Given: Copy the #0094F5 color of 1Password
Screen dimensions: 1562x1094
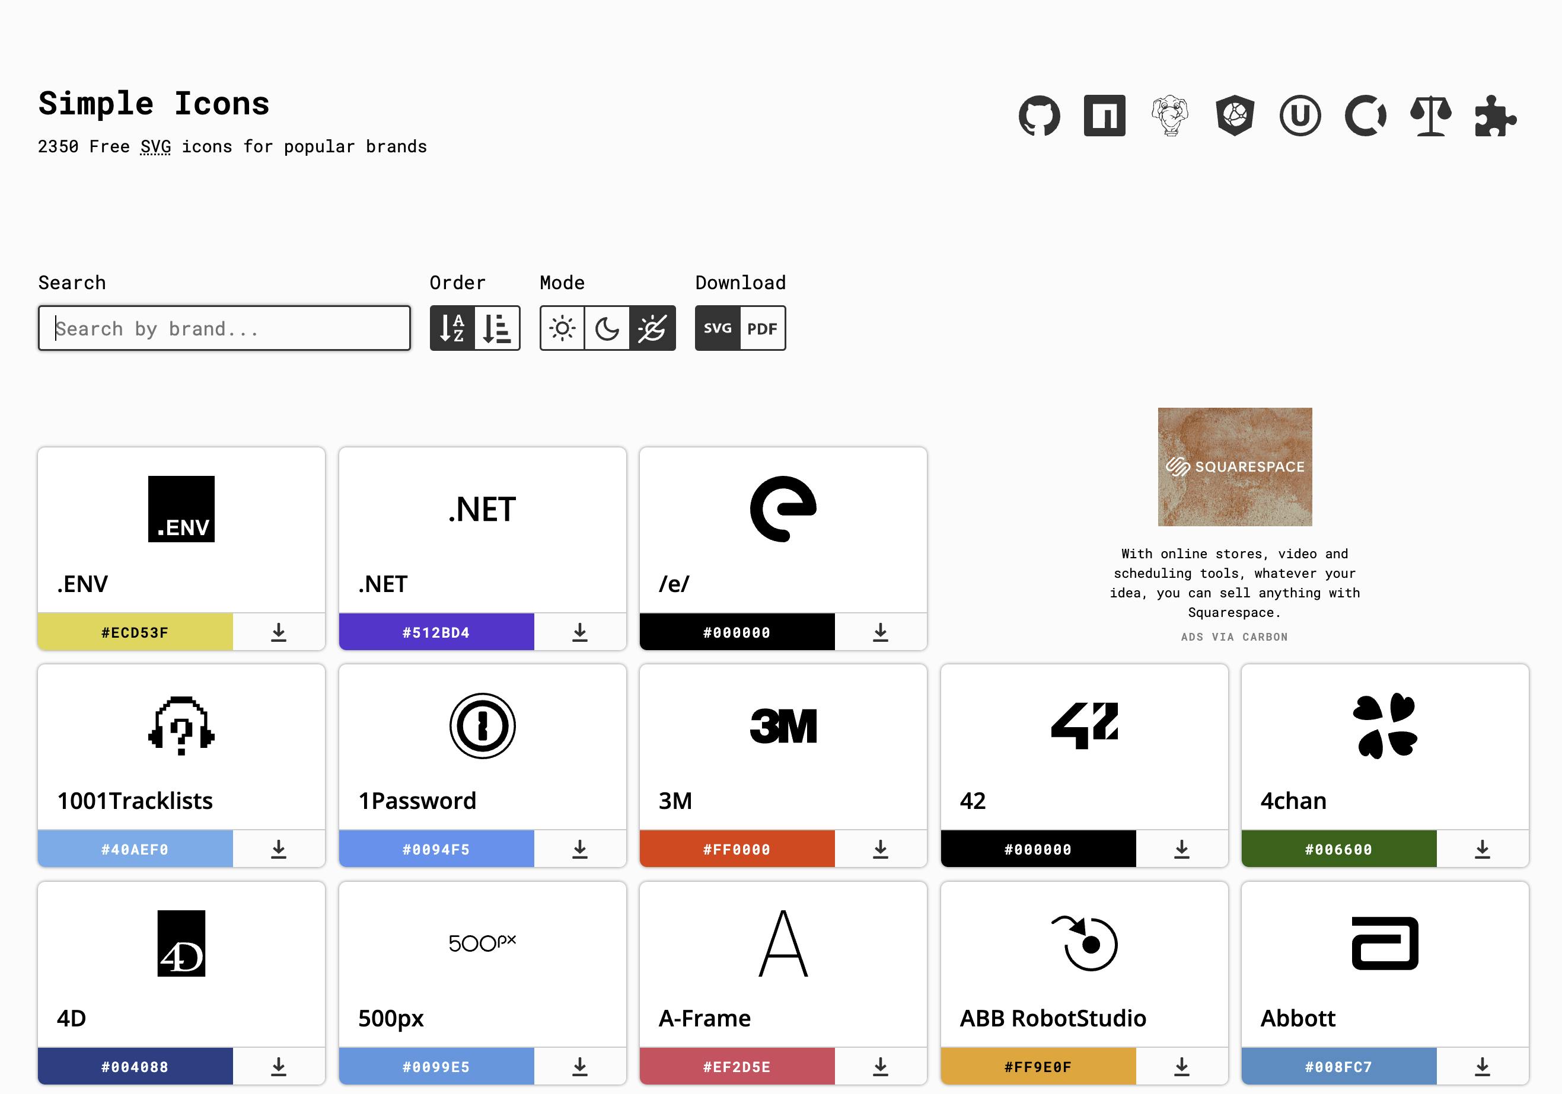Looking at the screenshot, I should coord(436,849).
